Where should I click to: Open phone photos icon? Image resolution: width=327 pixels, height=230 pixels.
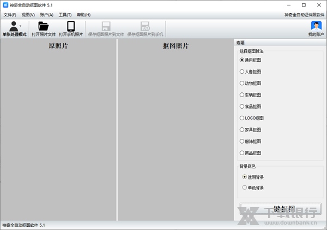click(71, 26)
